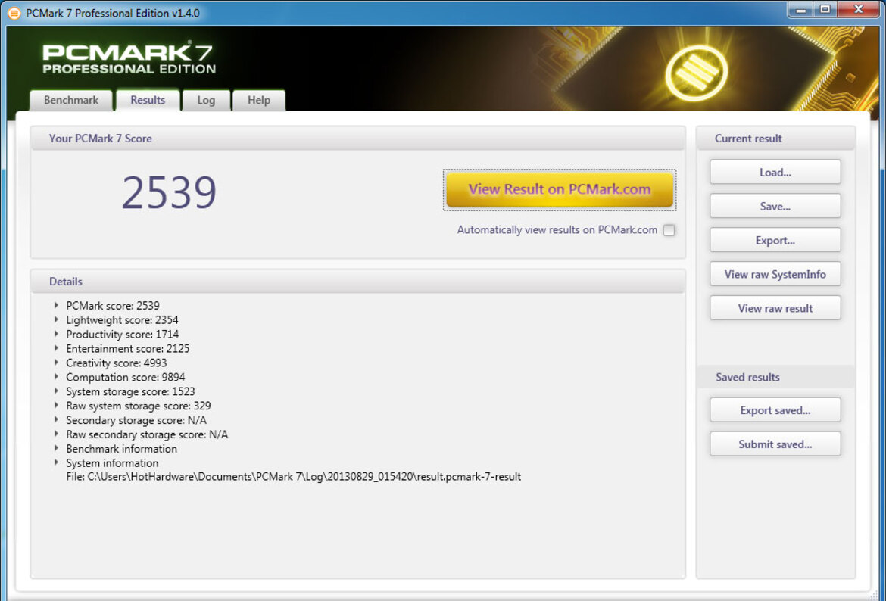Expand the Secondary storage score: N/A row

[56, 419]
